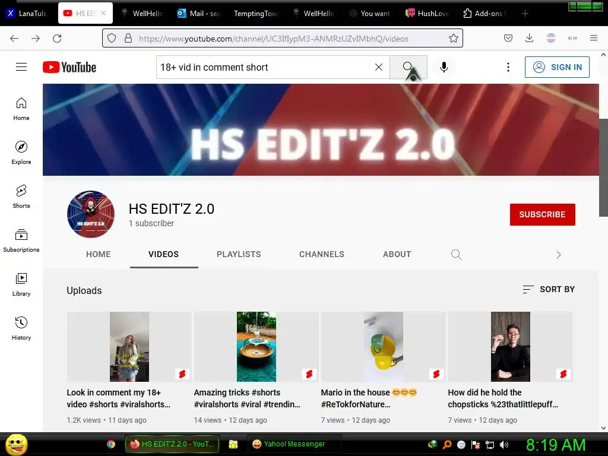Open Subscriptions in the sidebar
This screenshot has width=608, height=456.
tap(21, 240)
